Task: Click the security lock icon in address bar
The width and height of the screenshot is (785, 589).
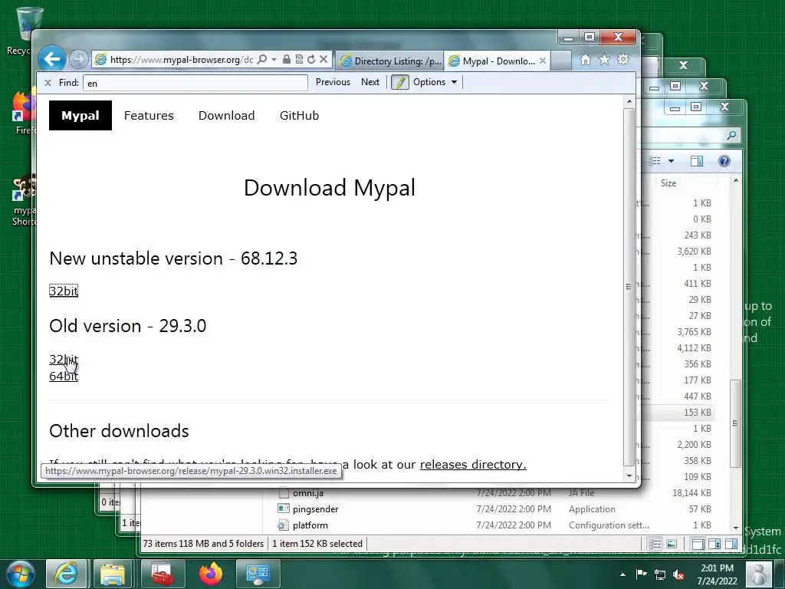Action: coord(287,60)
